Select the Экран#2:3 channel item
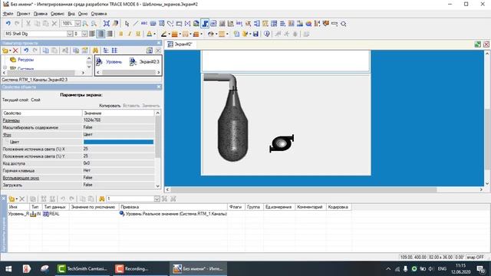This screenshot has width=491, height=276. pos(145,62)
